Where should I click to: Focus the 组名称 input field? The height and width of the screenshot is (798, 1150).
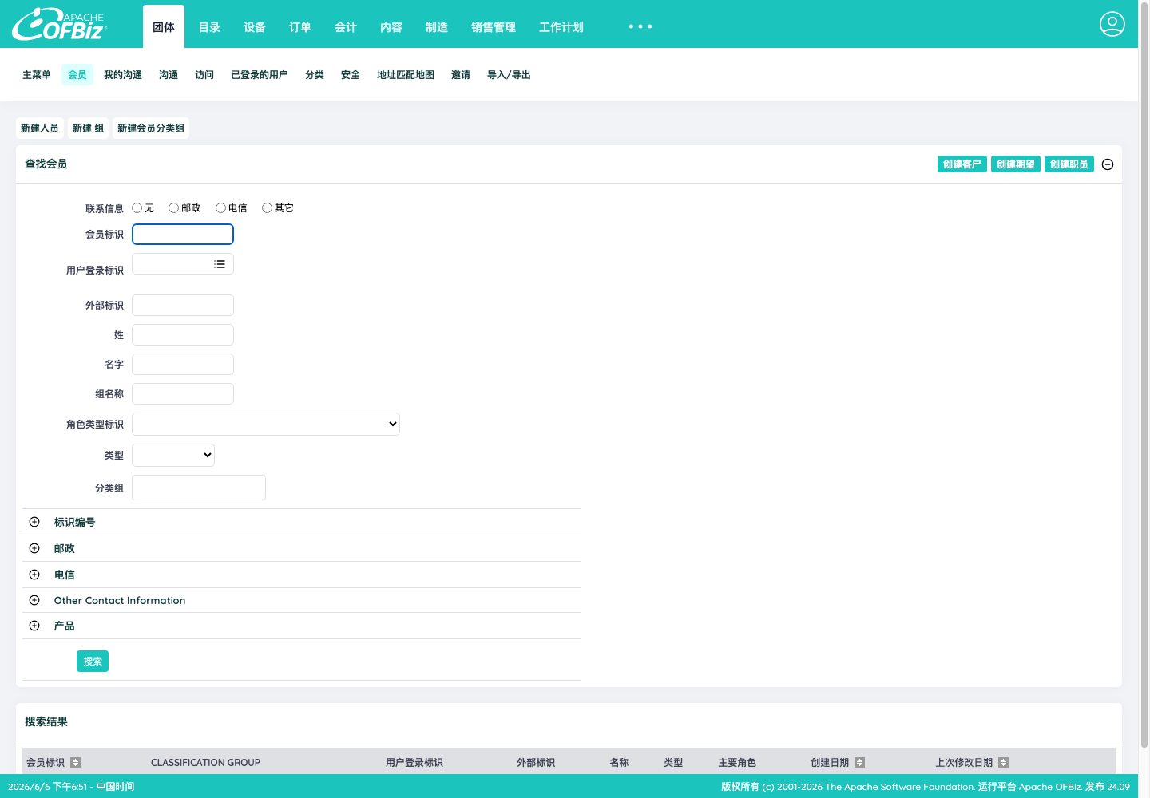pos(183,393)
